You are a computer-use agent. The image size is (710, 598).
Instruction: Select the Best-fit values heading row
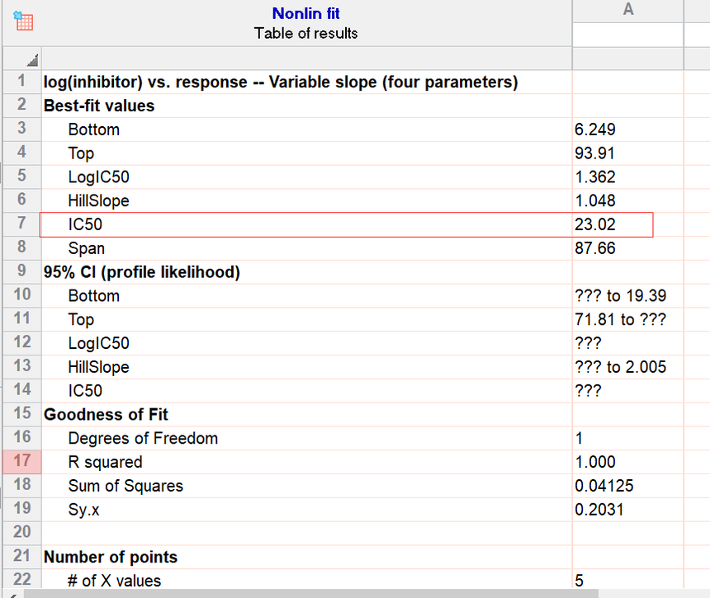pyautogui.click(x=98, y=106)
